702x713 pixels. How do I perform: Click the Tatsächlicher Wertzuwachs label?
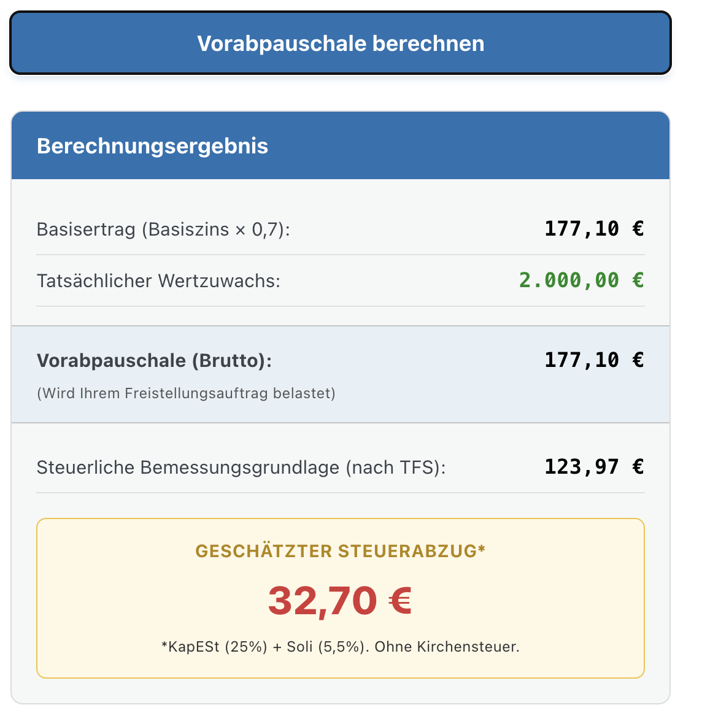click(x=158, y=281)
